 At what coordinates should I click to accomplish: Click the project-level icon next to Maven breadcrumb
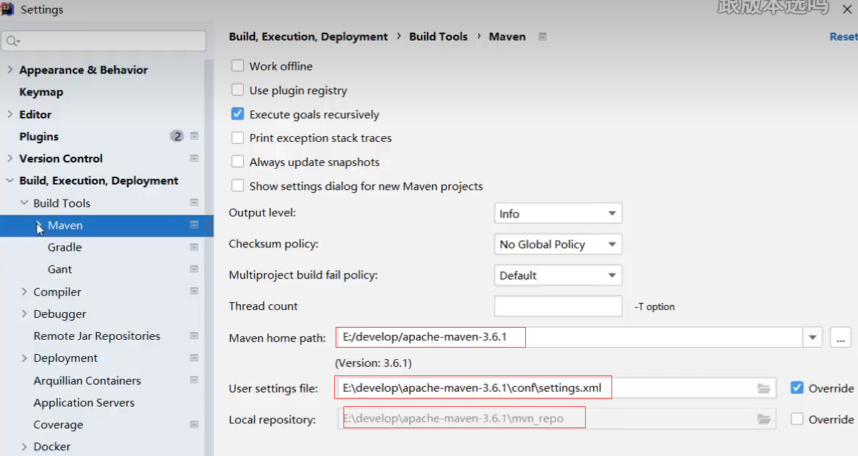tap(542, 36)
